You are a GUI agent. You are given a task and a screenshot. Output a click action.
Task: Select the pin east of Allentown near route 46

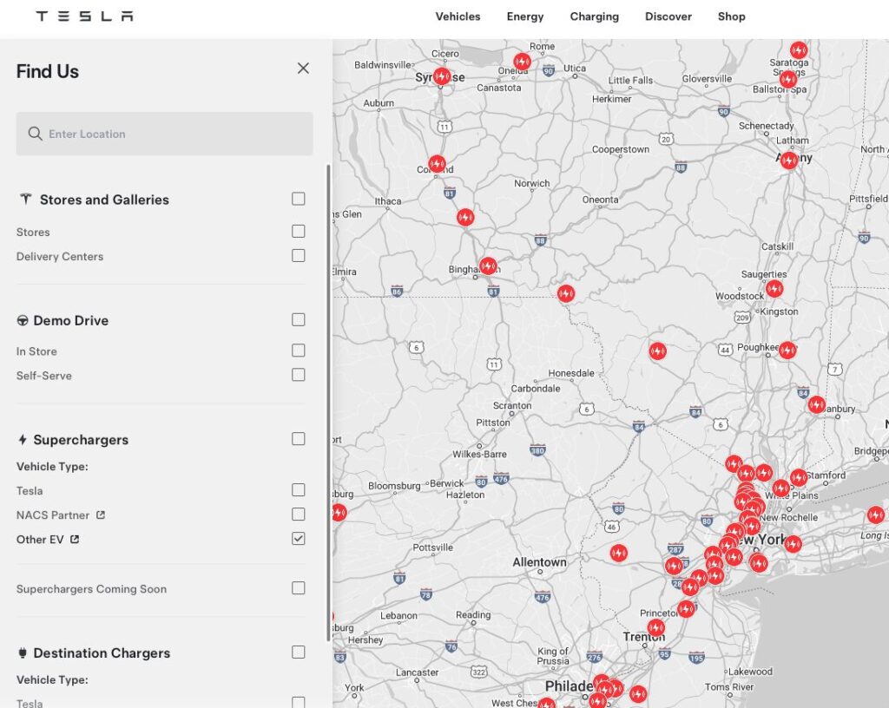[618, 552]
